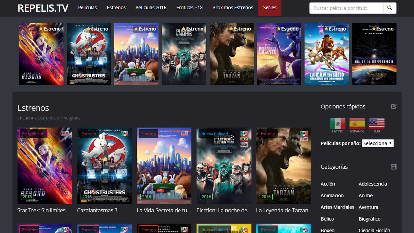Focus the Buscar película por titulo field

point(346,8)
